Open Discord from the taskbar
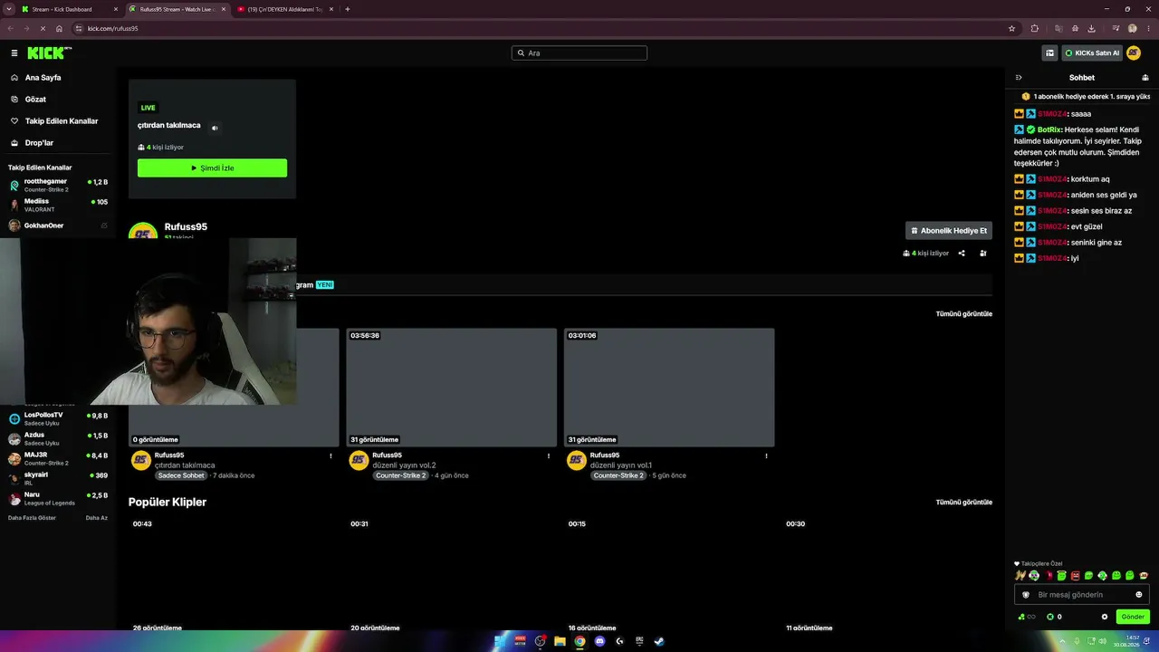 point(599,641)
